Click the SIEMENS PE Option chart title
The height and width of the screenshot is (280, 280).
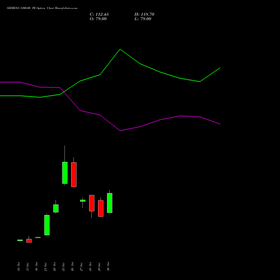[x=42, y=8]
